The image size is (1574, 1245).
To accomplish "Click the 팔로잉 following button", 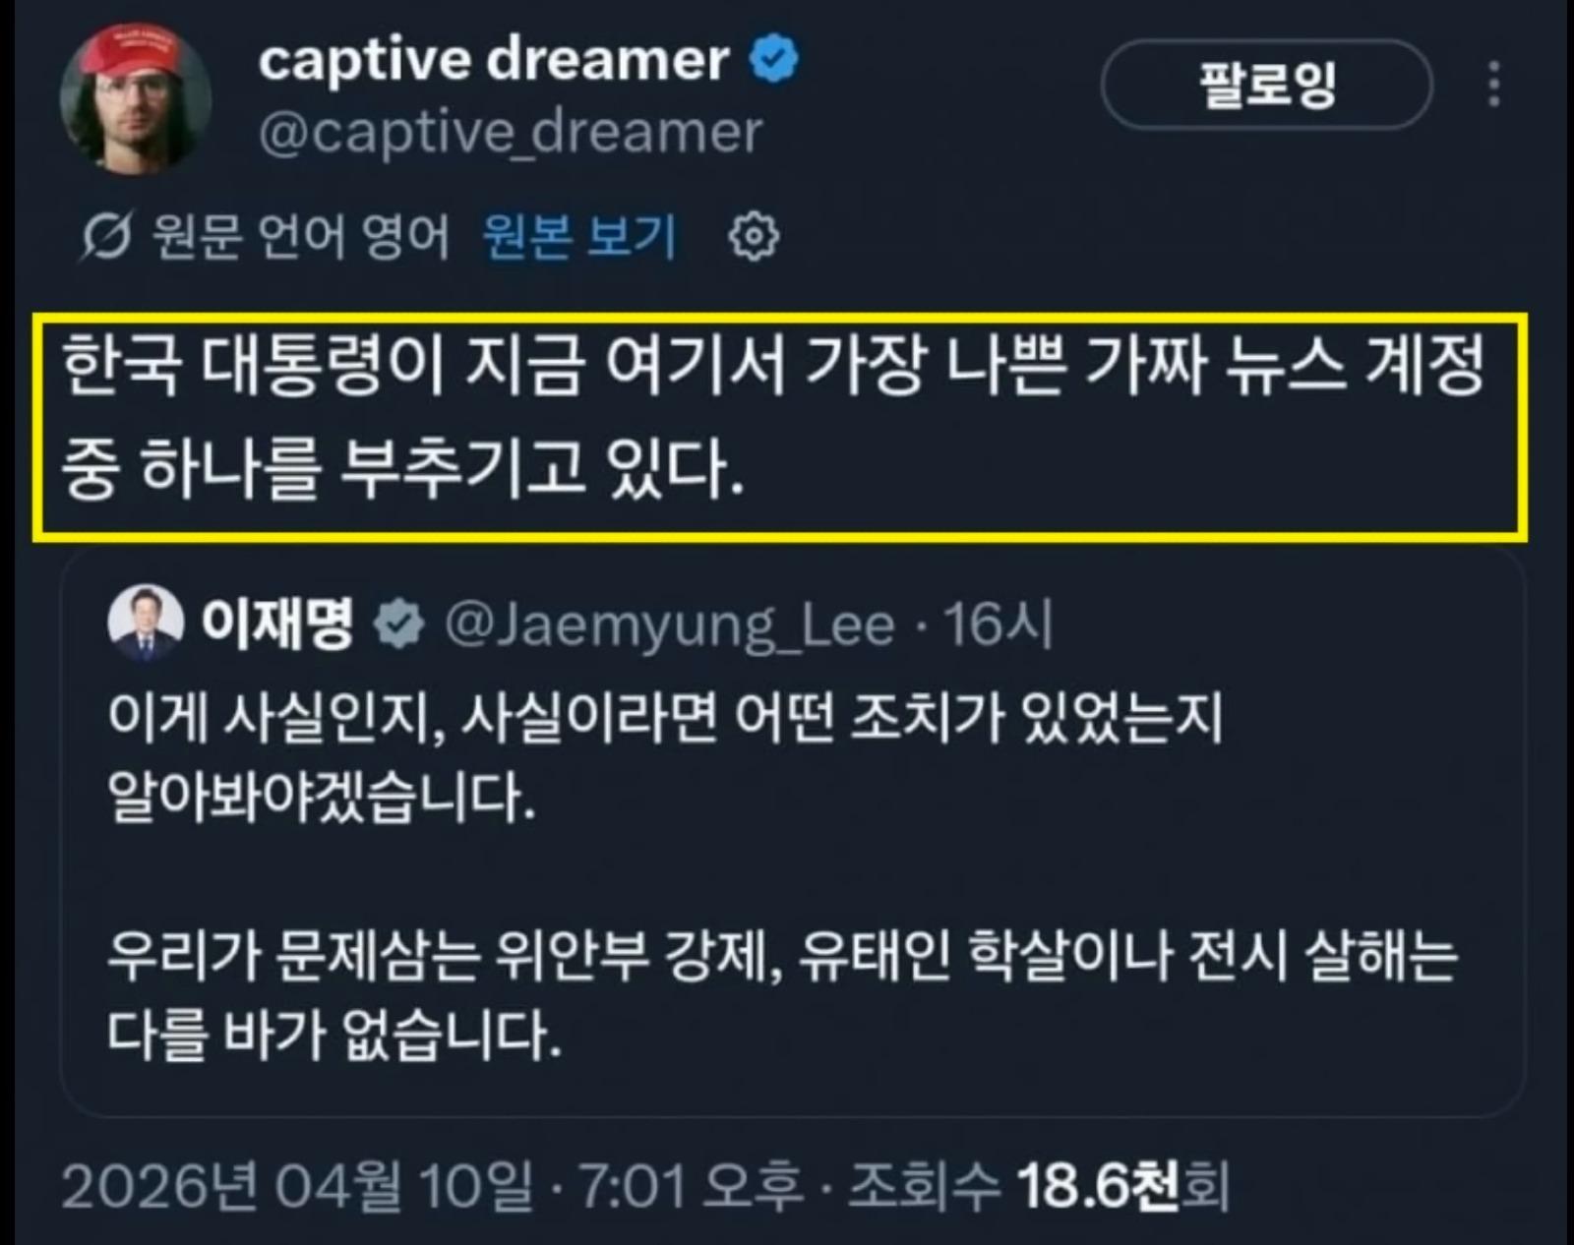I will pos(1267,85).
